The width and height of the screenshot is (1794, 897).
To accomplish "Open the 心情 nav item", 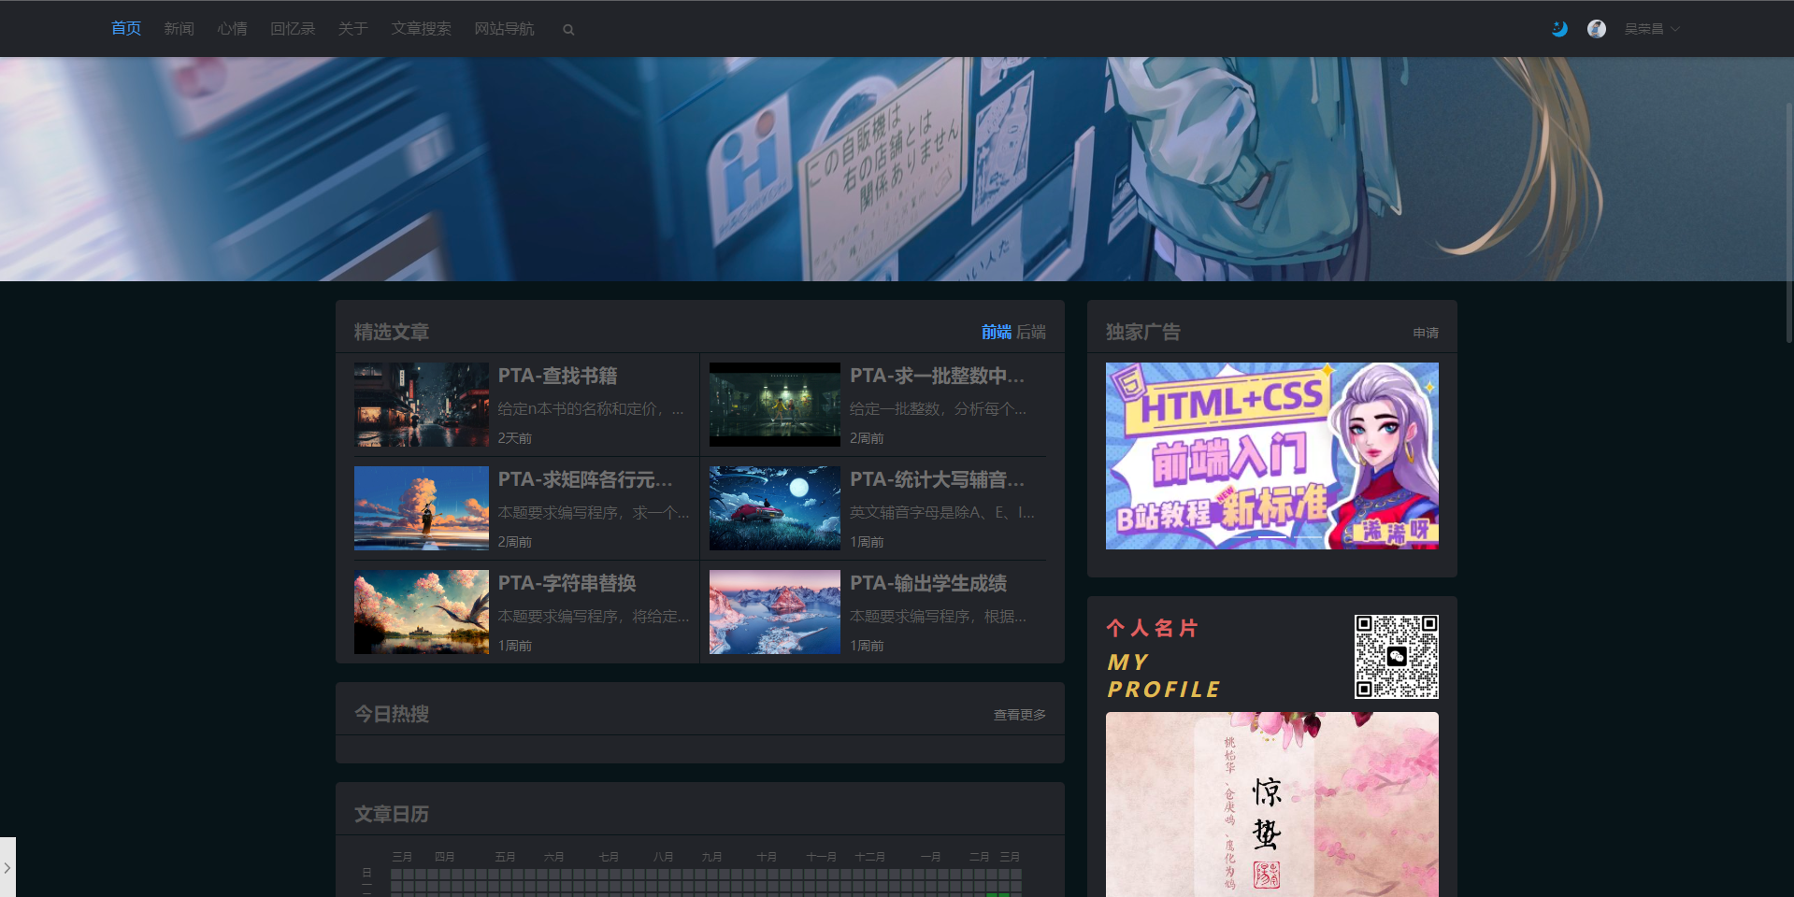I will pos(232,29).
